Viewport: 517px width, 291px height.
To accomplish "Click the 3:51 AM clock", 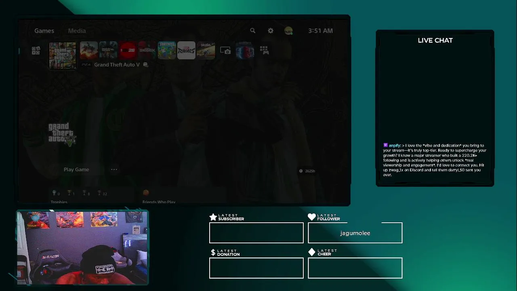I will 320,31.
